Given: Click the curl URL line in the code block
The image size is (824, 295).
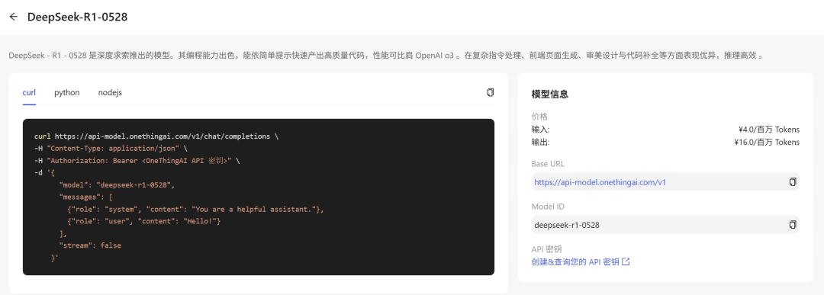Looking at the screenshot, I should coord(156,136).
